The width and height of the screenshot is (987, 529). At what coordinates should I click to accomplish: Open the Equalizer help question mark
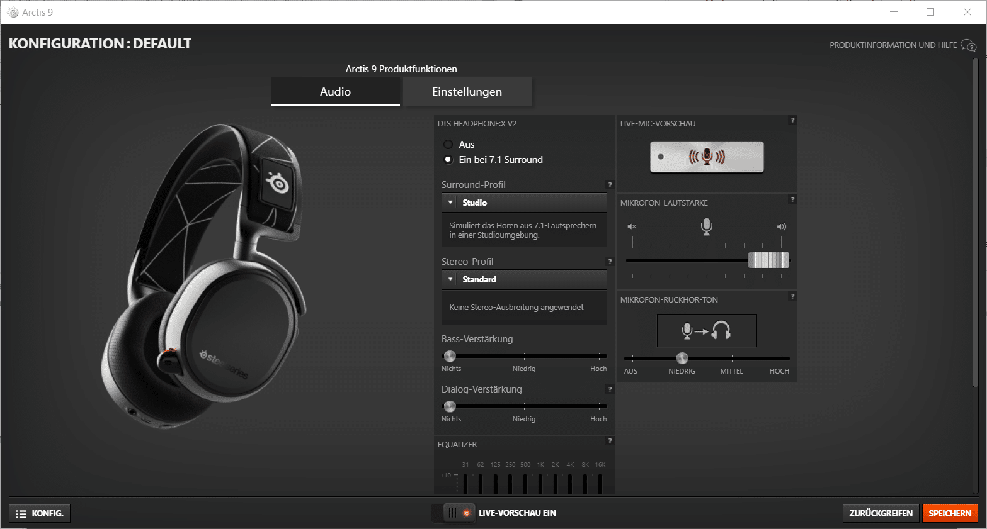pos(610,441)
